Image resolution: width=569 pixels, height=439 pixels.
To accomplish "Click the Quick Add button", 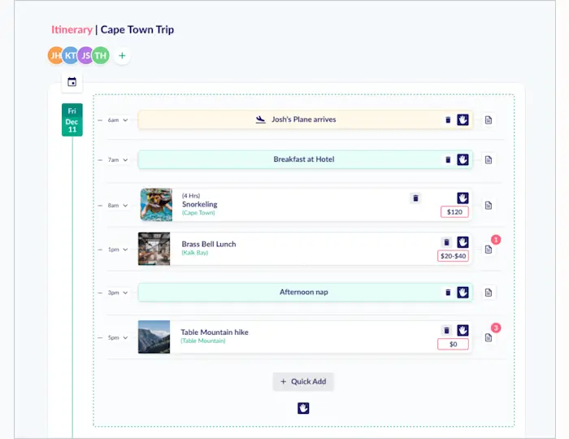I will coord(303,381).
